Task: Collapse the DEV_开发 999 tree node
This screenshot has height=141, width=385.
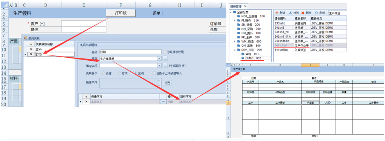Action: [x=235, y=49]
